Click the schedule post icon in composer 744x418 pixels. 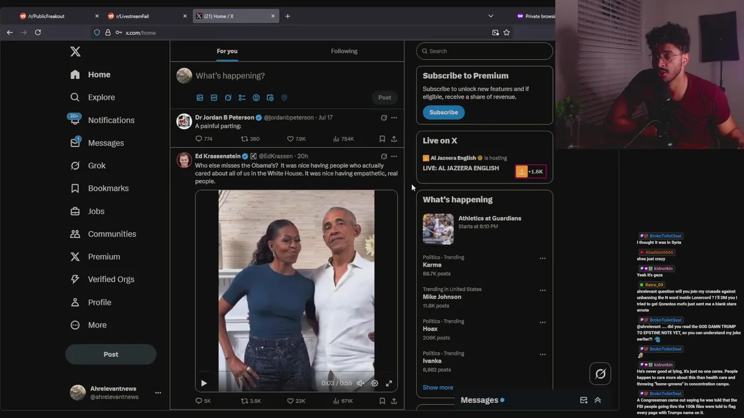pyautogui.click(x=270, y=98)
